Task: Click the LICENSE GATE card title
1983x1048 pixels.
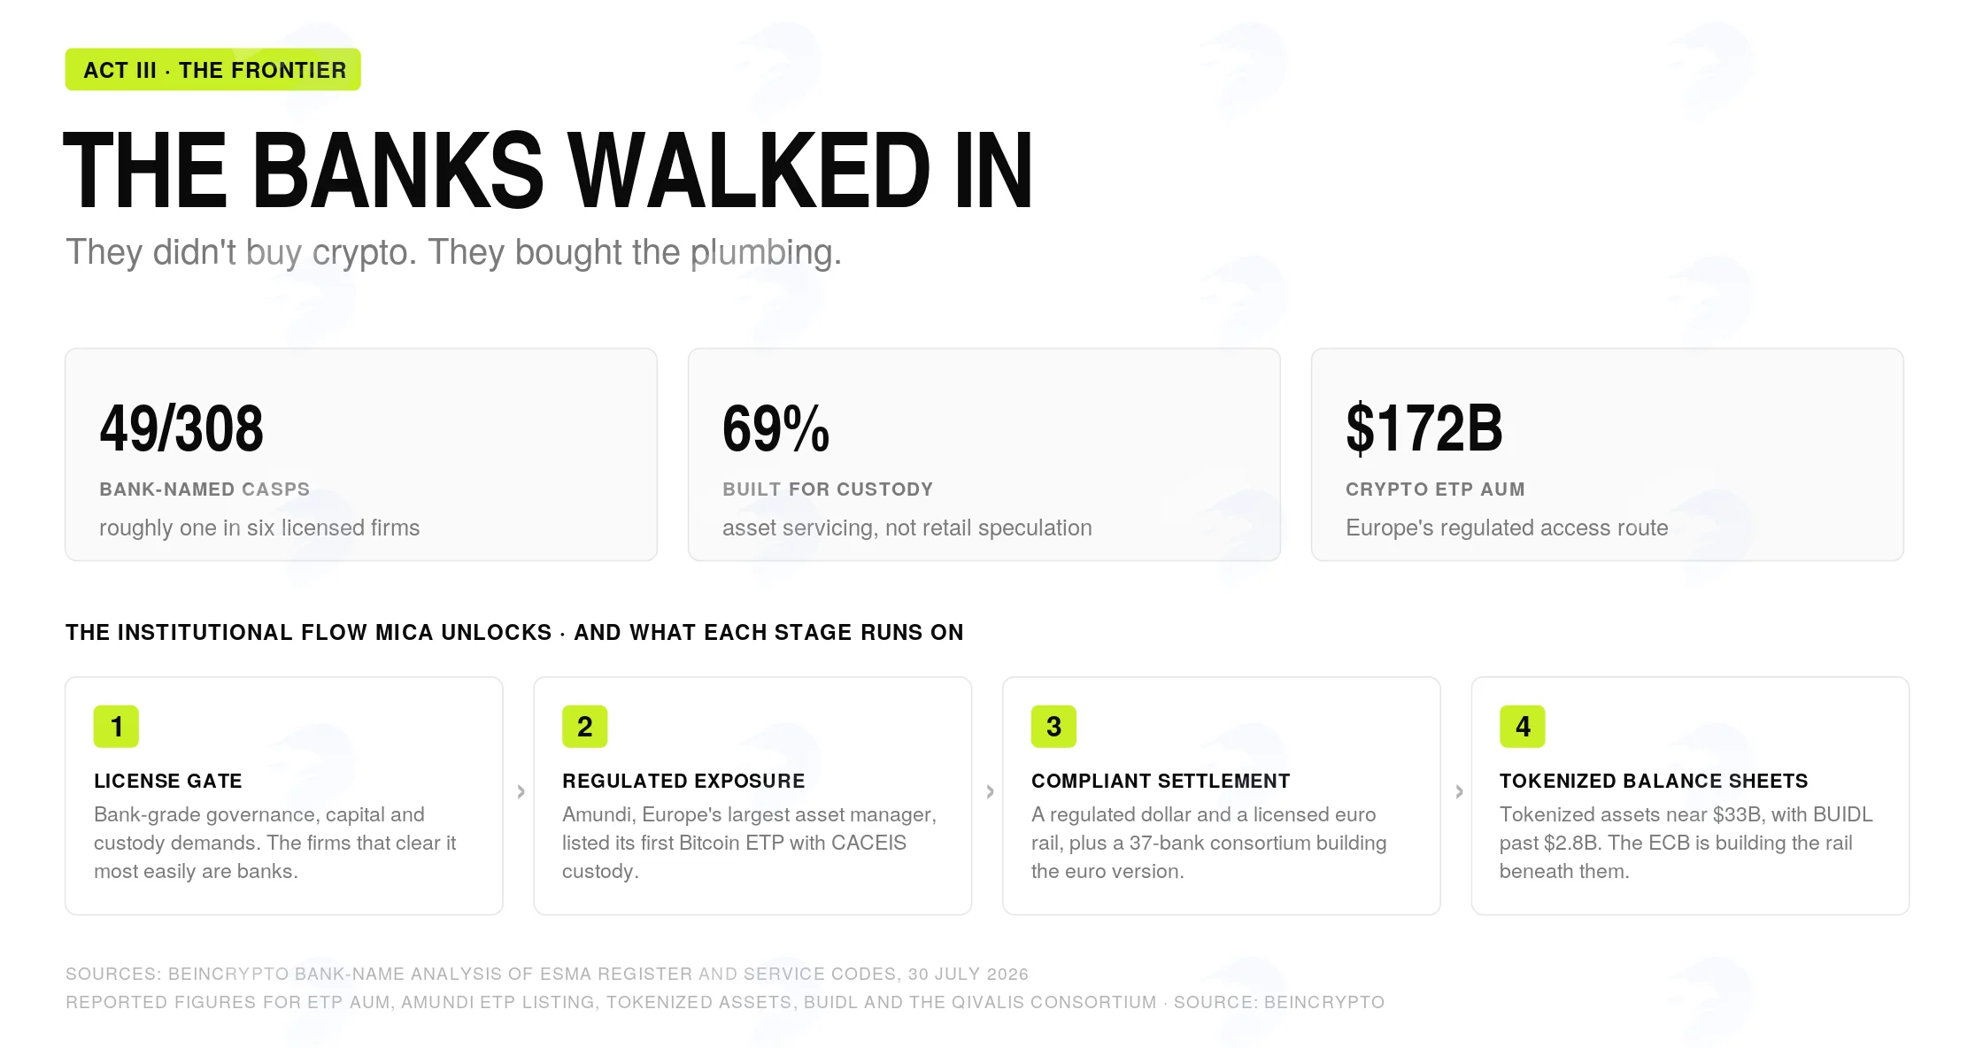Action: pyautogui.click(x=168, y=781)
